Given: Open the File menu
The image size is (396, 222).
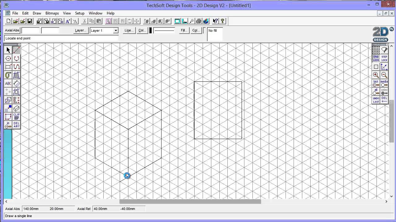Looking at the screenshot, I should point(15,13).
